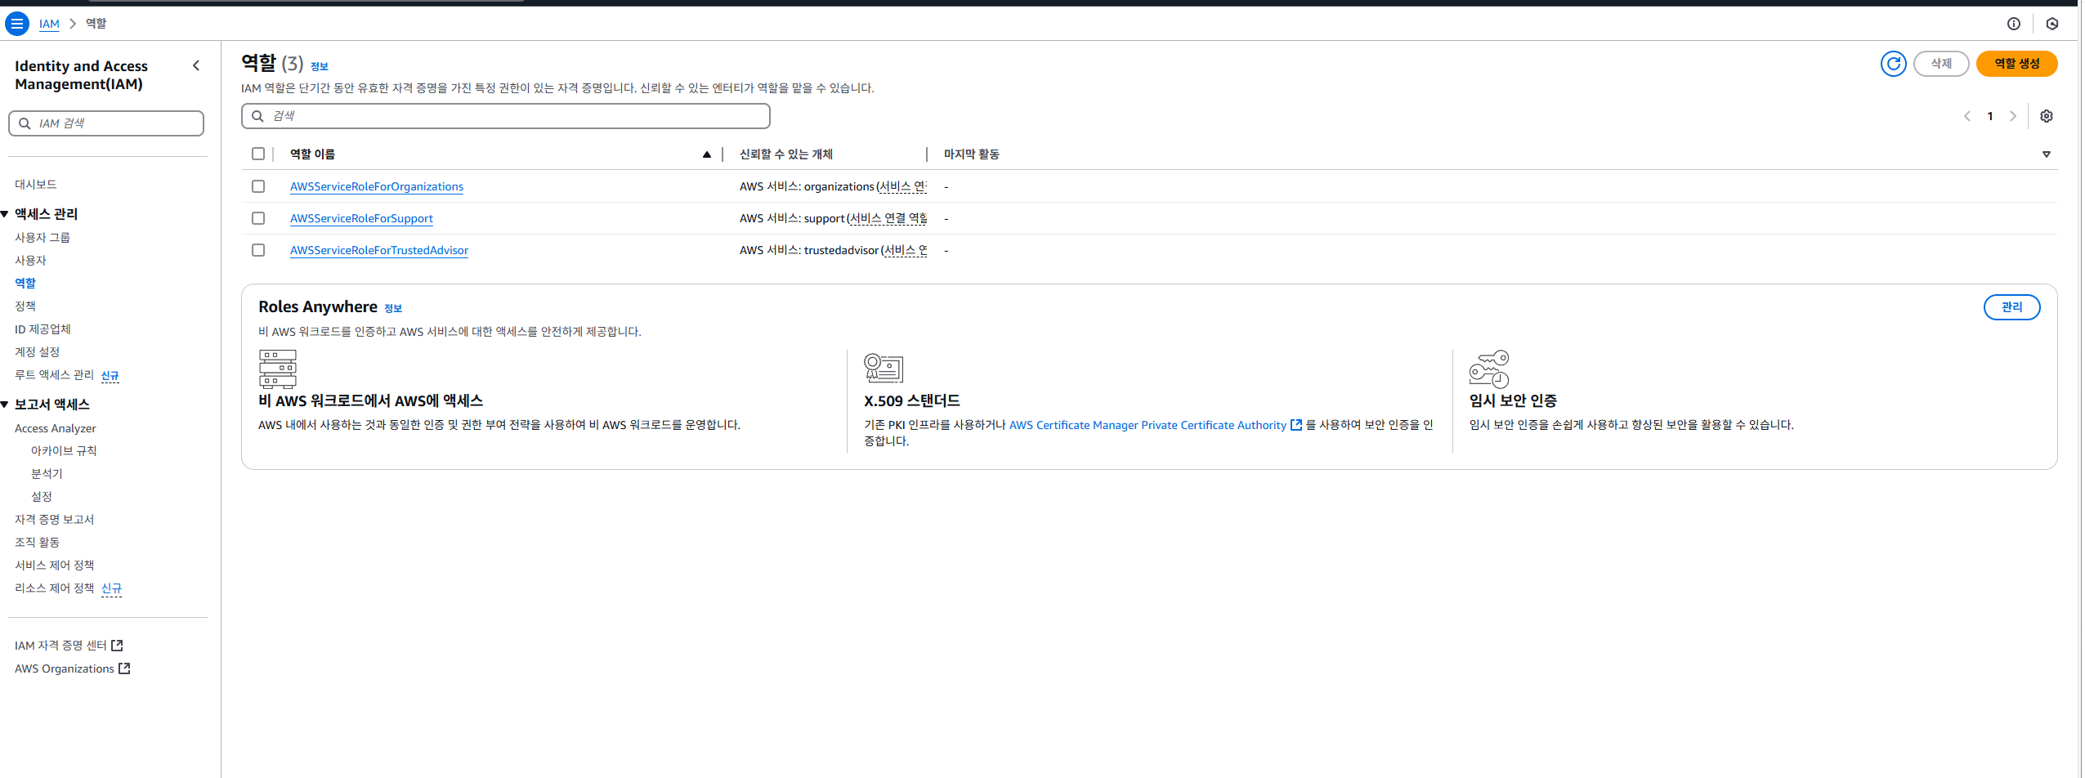2085x778 pixels.
Task: Refresh the roles list
Action: point(1894,64)
